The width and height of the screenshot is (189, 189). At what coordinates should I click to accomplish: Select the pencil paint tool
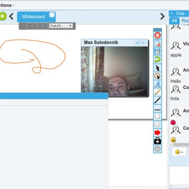coord(157,92)
